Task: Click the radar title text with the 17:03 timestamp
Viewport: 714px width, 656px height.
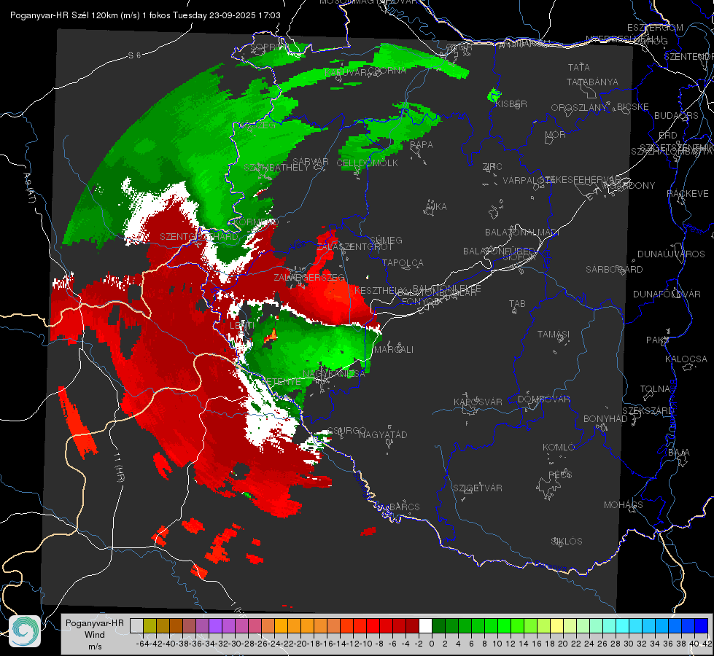Action: (x=145, y=15)
